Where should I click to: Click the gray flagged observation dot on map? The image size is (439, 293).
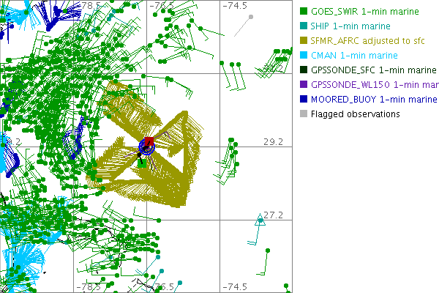pos(251,17)
